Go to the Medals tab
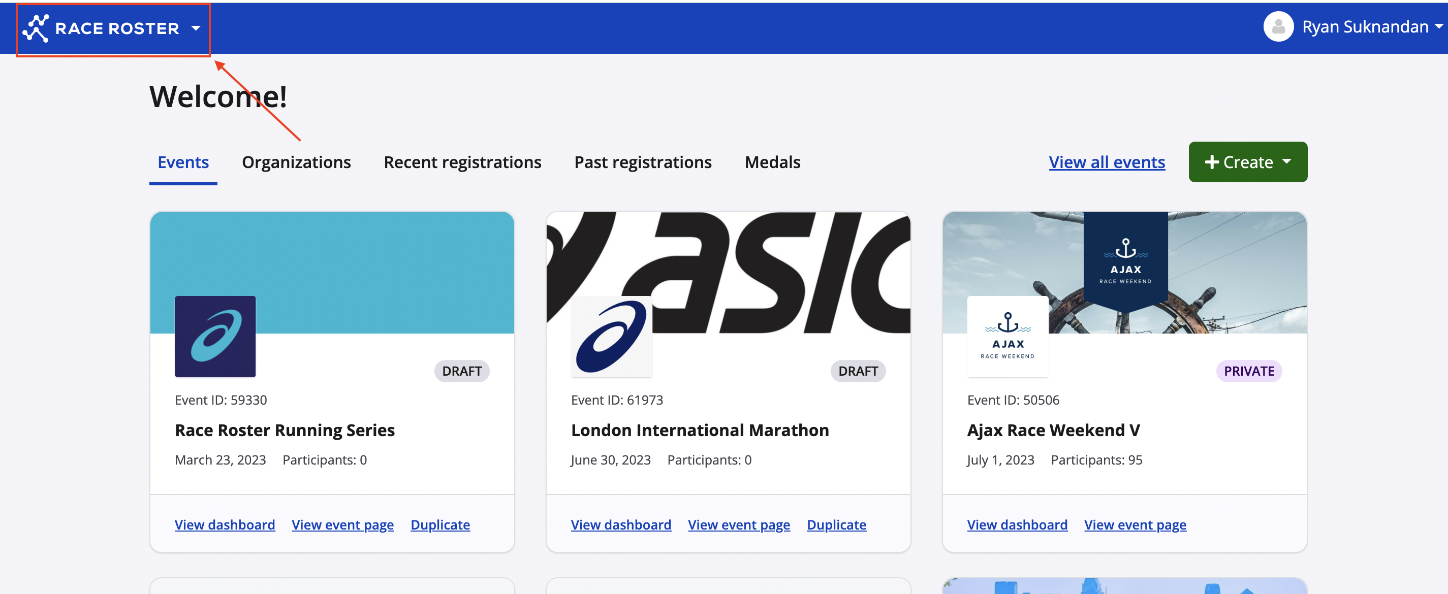1448x594 pixels. 772,162
